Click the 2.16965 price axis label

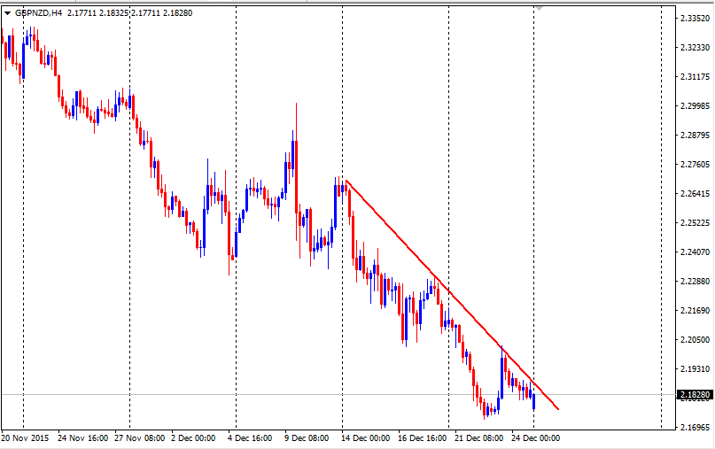(695, 428)
